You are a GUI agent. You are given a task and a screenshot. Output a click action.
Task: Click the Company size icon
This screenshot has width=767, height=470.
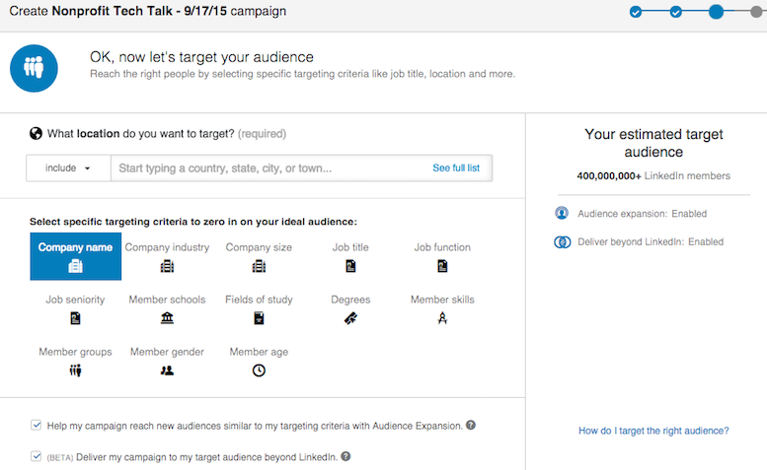pyautogui.click(x=259, y=266)
